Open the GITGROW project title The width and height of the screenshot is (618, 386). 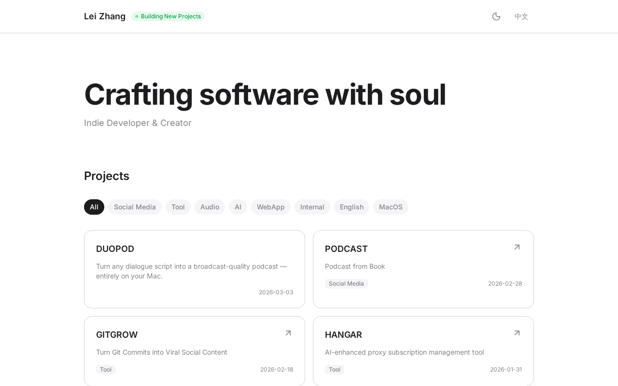(117, 335)
